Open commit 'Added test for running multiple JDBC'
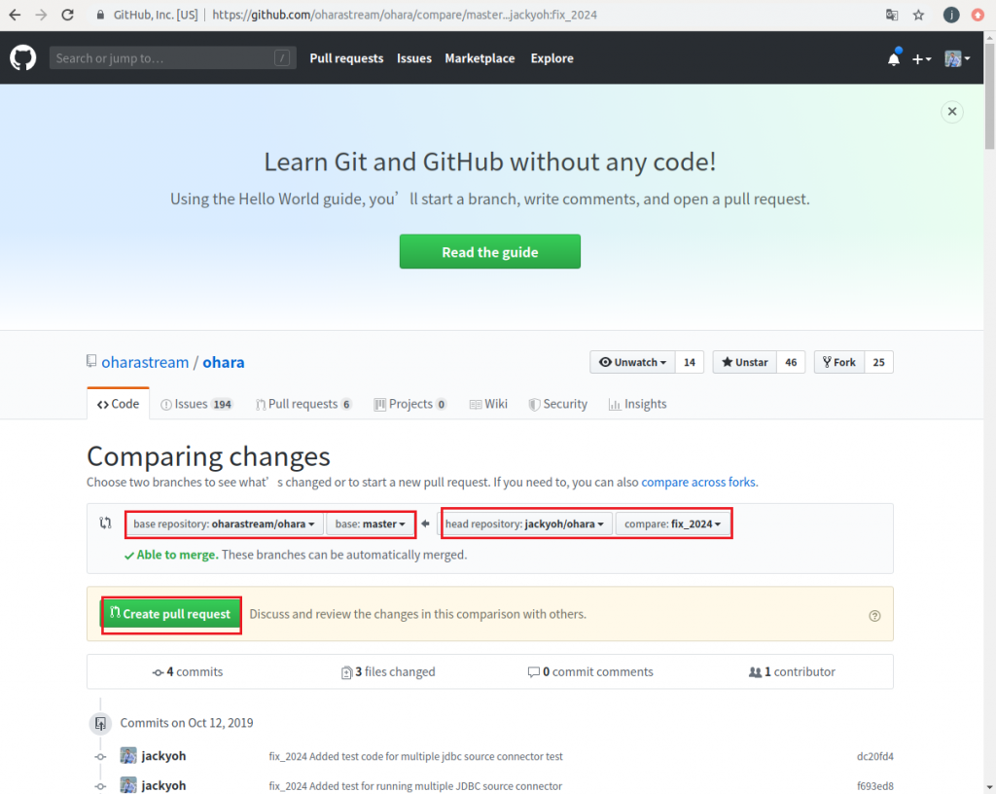Screen dimensions: 996x794 (415, 786)
